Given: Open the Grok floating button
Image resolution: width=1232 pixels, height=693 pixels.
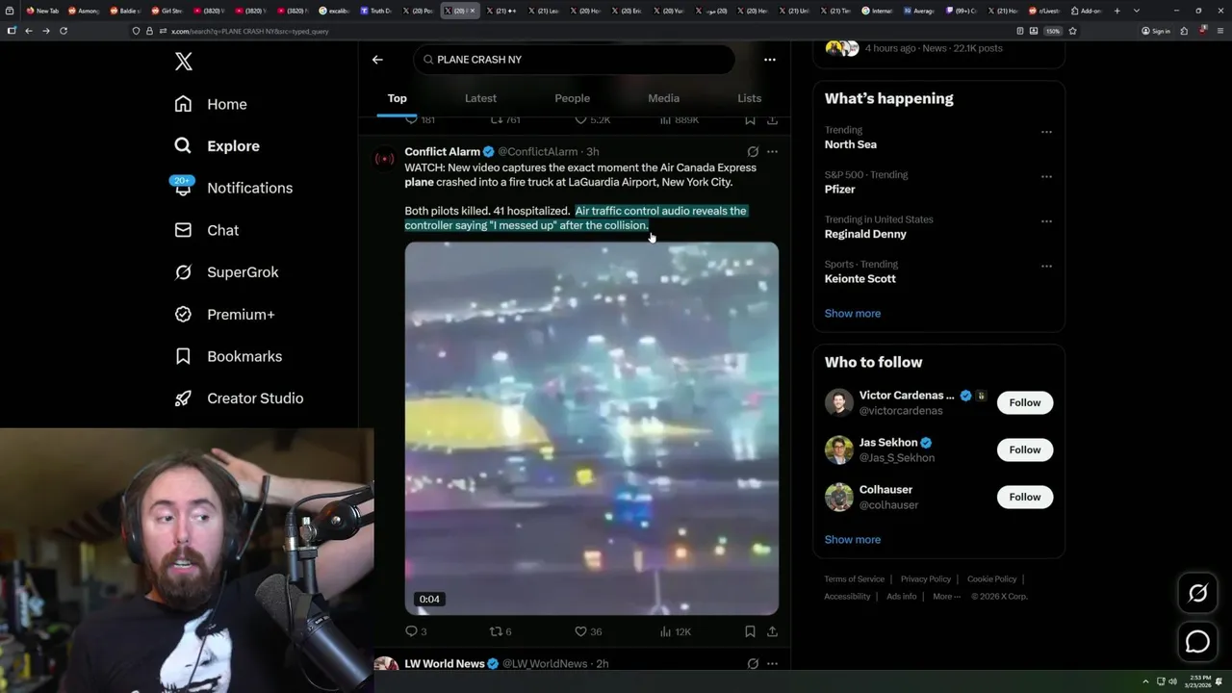Looking at the screenshot, I should coord(1197,594).
